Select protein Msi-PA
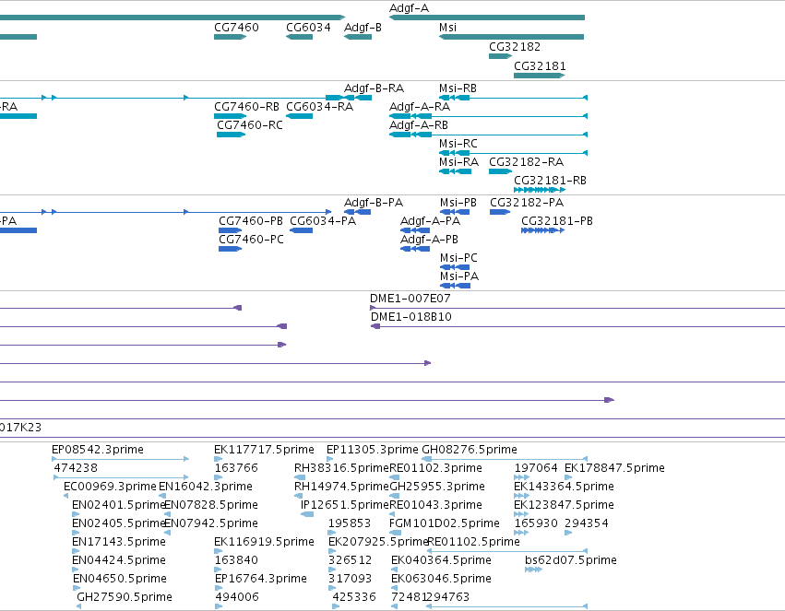The image size is (785, 611). pyautogui.click(x=459, y=277)
